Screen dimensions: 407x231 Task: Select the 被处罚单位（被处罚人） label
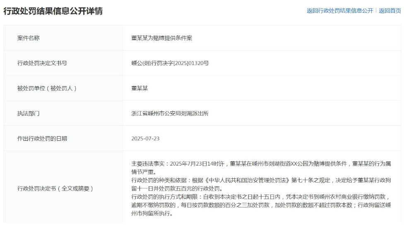pyautogui.click(x=47, y=88)
